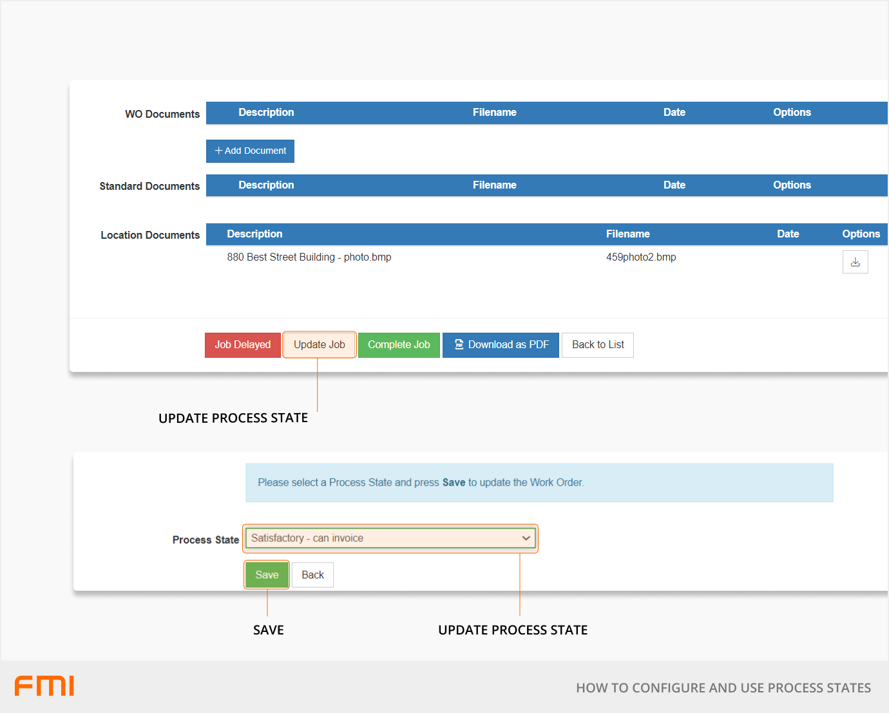
Task: Go back using Back to List
Action: coord(597,345)
